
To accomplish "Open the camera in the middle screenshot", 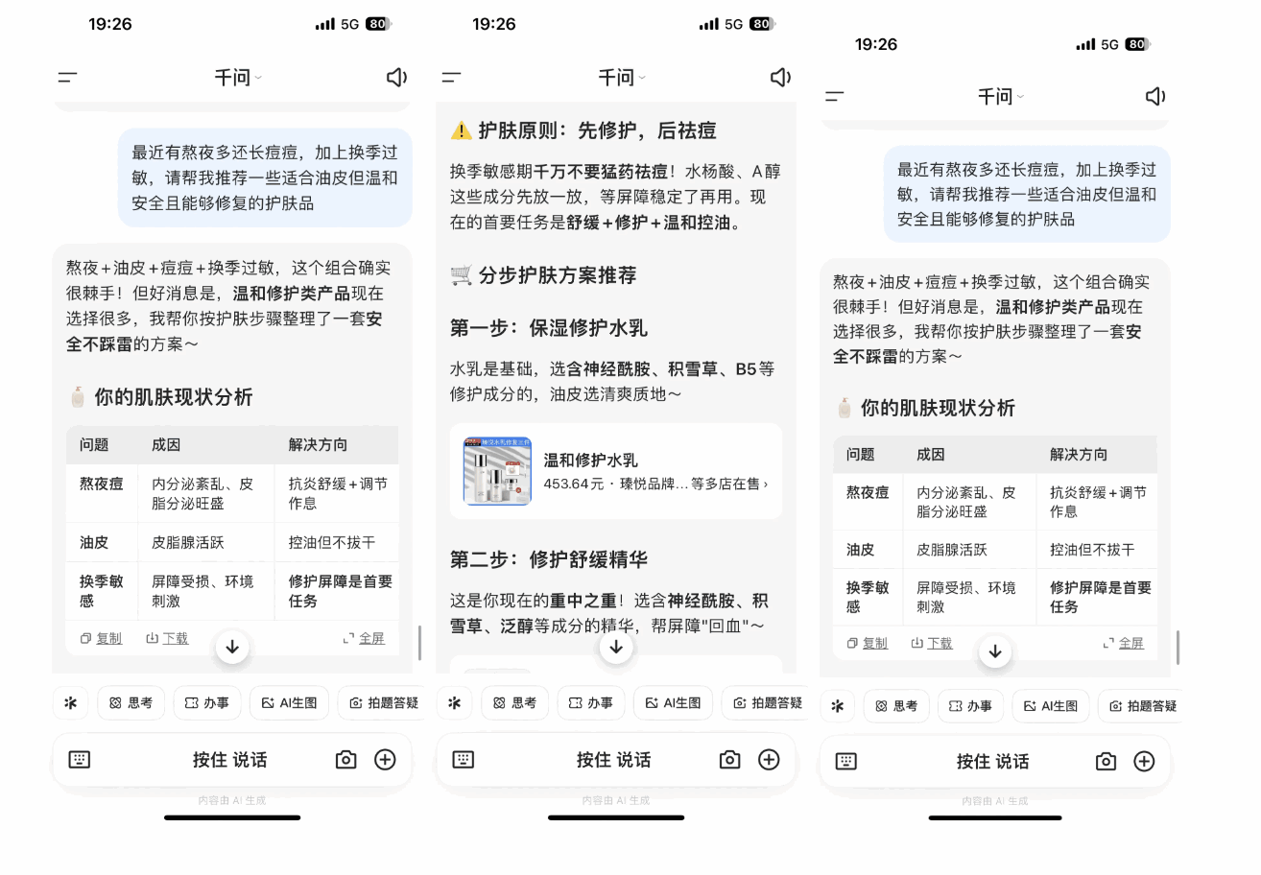I will [x=729, y=760].
